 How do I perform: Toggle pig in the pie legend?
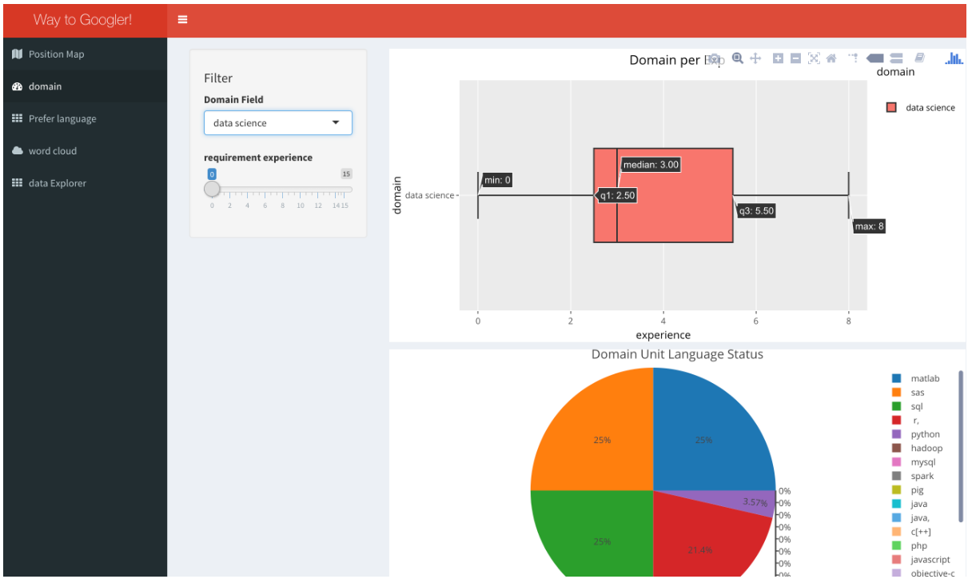pos(907,490)
